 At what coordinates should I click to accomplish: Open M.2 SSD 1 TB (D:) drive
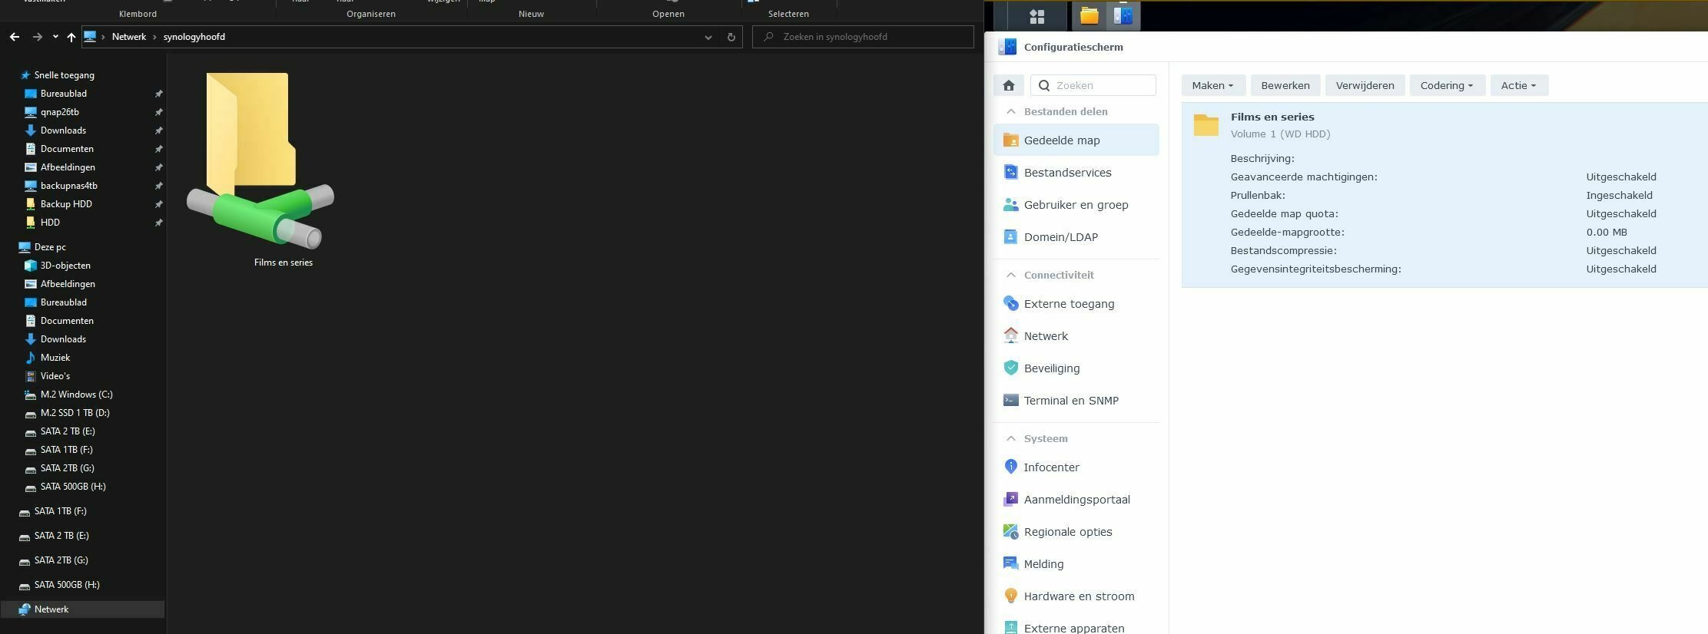pyautogui.click(x=75, y=413)
